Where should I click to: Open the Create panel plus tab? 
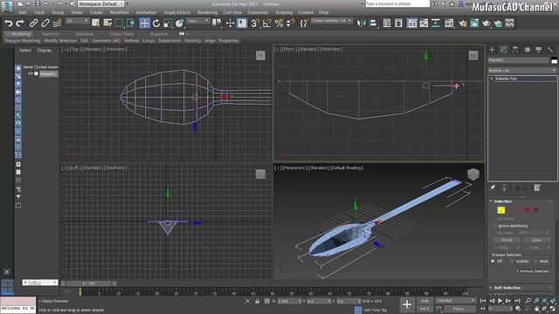[492, 50]
